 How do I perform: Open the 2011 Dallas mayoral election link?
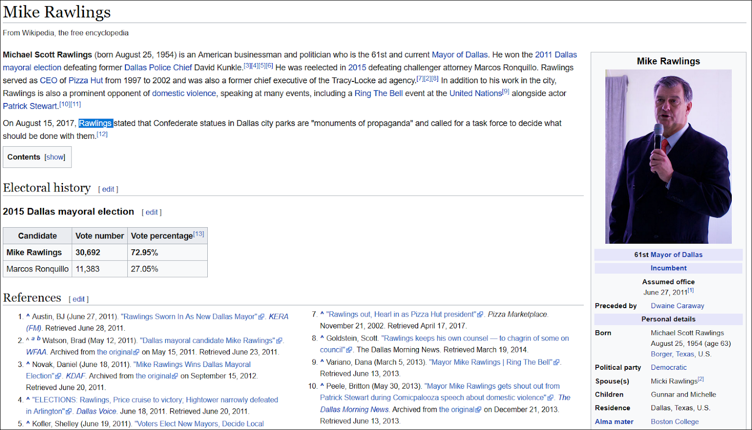pyautogui.click(x=556, y=55)
